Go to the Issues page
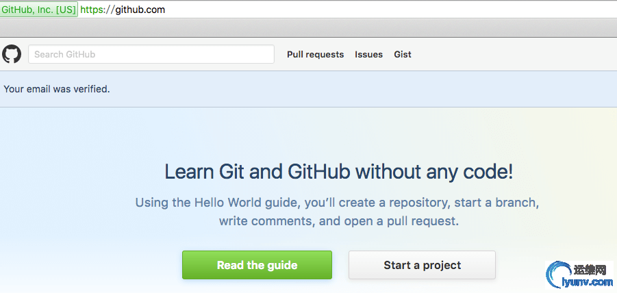The height and width of the screenshot is (293, 617). (x=368, y=54)
